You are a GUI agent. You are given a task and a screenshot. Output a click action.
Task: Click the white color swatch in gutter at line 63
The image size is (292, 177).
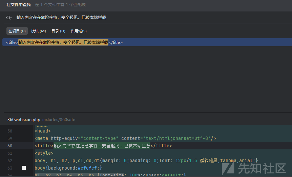click(x=24, y=168)
